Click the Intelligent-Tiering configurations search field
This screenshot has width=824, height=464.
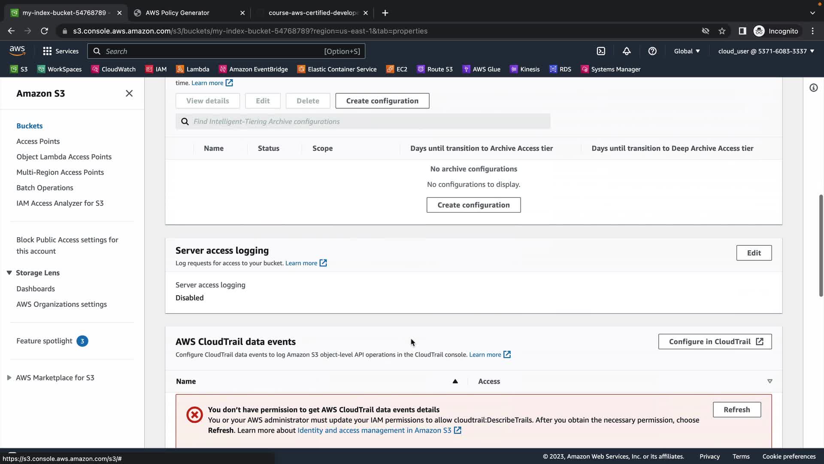tap(369, 122)
